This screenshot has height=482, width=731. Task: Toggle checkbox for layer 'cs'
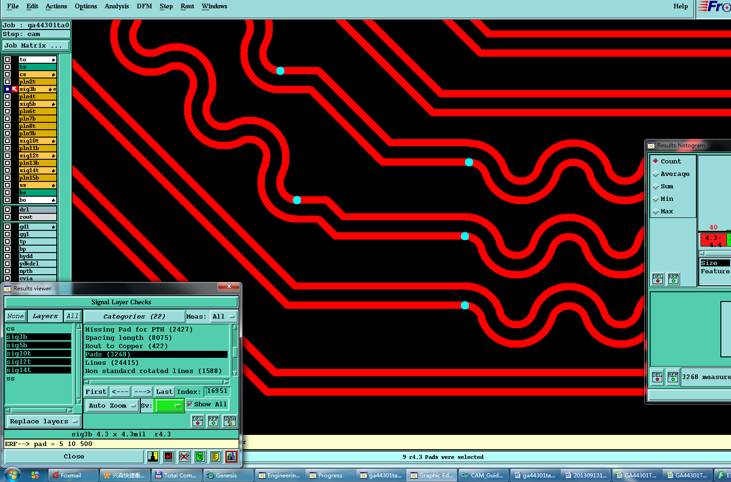[7, 74]
